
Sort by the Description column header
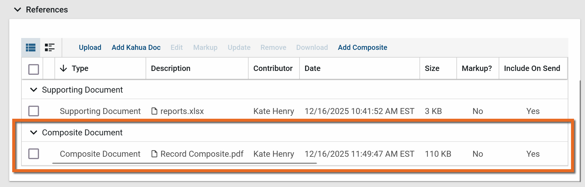click(171, 69)
